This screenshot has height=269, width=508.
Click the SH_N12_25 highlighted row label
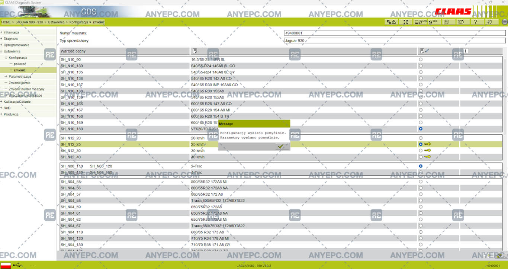[x=71, y=144]
